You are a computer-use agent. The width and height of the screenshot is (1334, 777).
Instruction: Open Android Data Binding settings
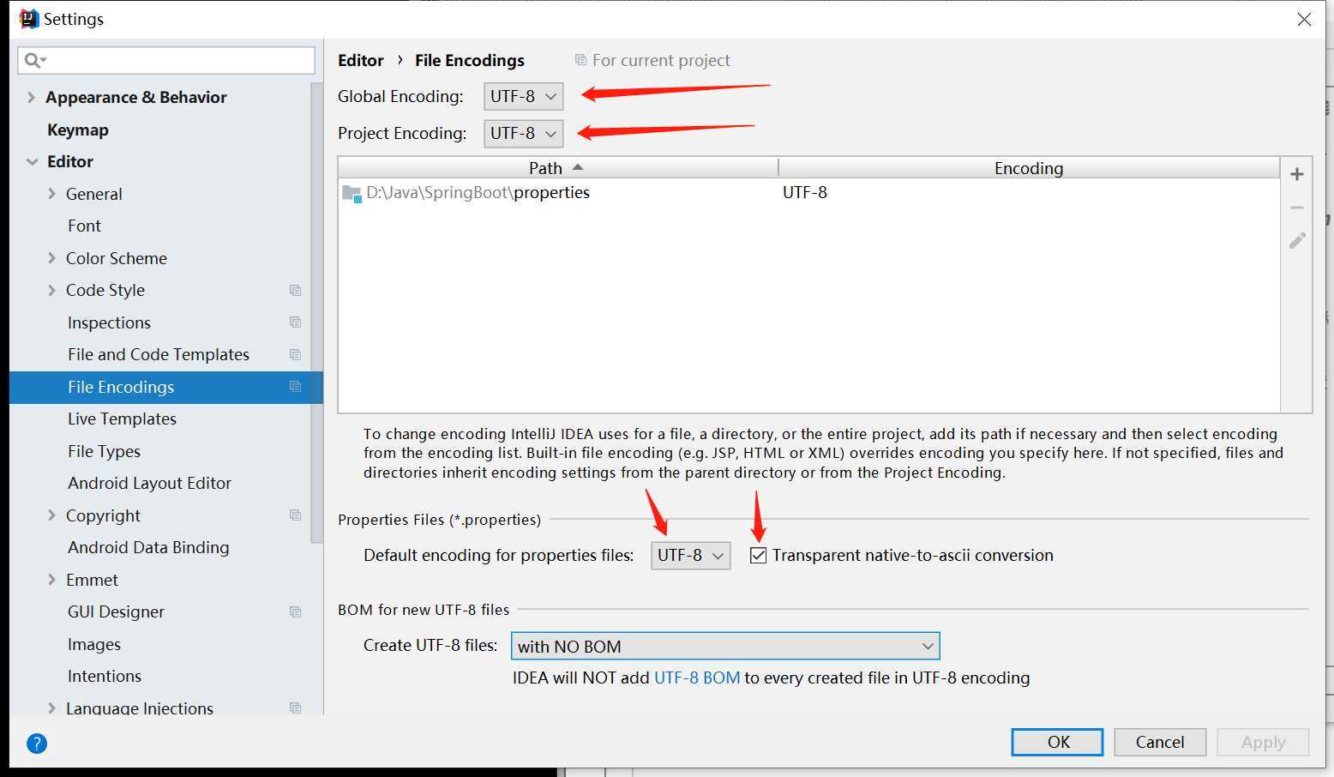click(148, 547)
